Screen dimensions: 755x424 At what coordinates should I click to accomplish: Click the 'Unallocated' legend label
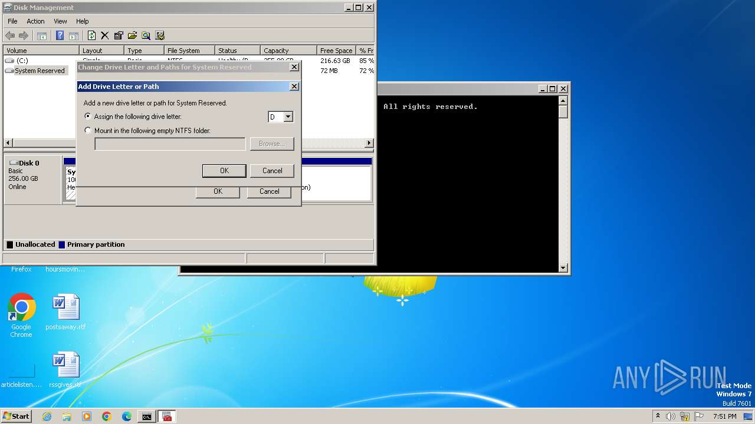click(x=35, y=244)
